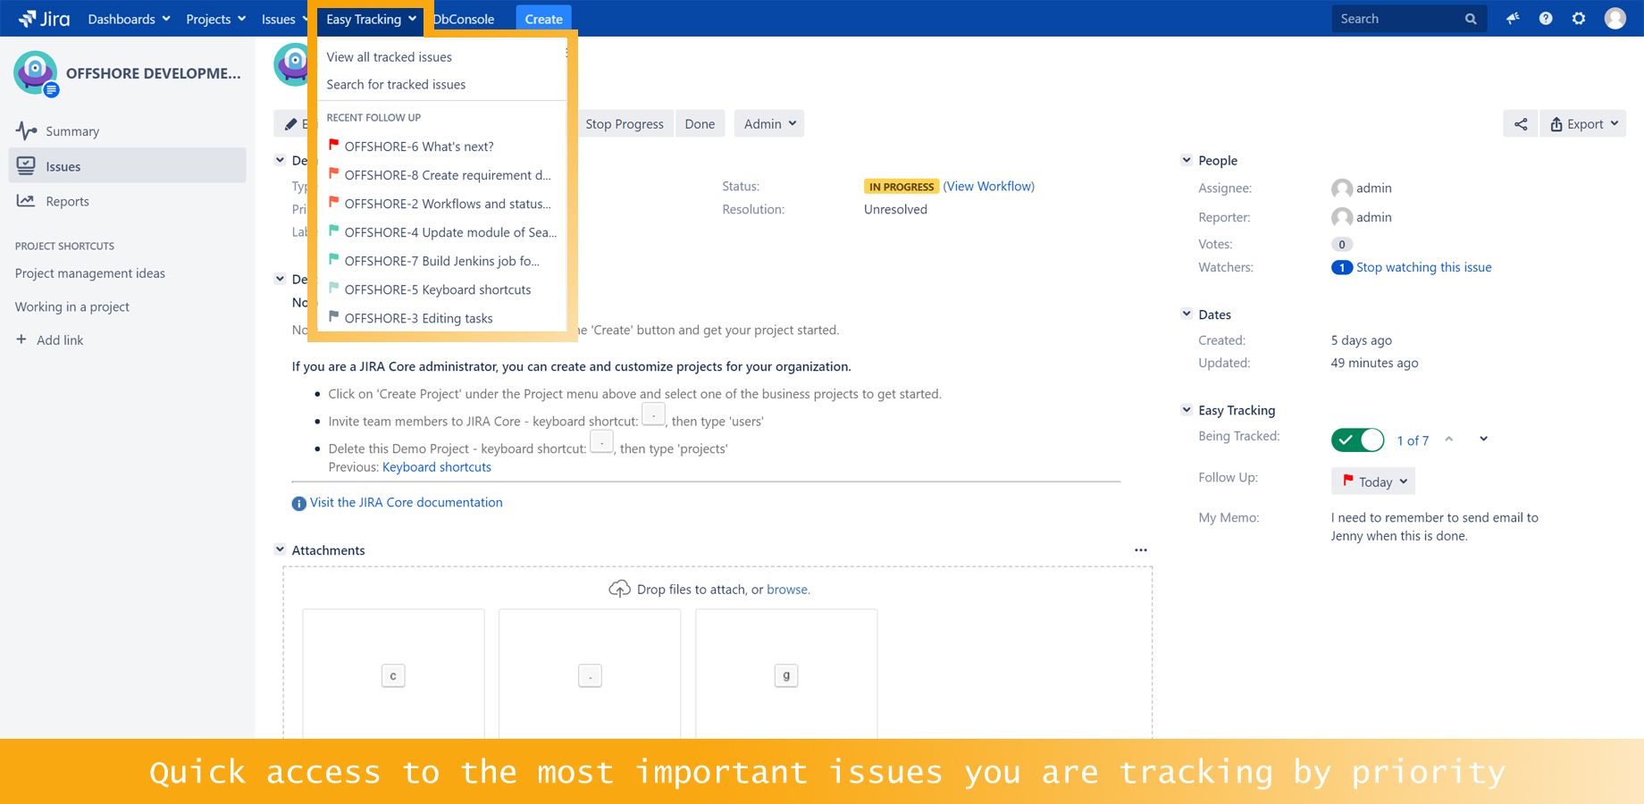Collapse the Dates section
The width and height of the screenshot is (1644, 804).
[x=1187, y=314]
